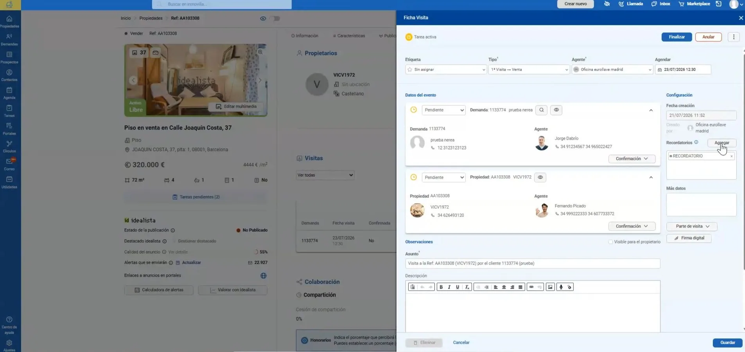
Task: Open the Tipo 1ª Visita dropdown
Action: click(529, 69)
